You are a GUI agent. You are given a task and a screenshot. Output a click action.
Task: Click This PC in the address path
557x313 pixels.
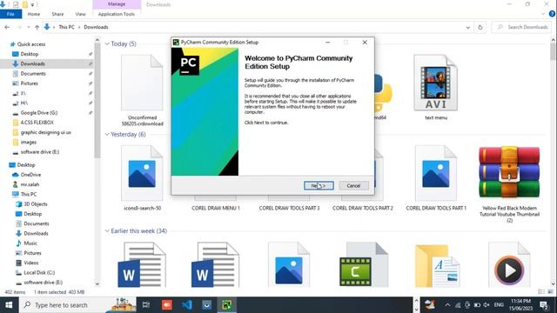click(x=67, y=27)
